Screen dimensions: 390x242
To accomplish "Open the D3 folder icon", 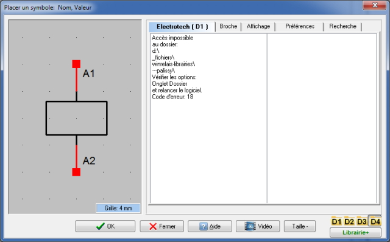I will [x=361, y=221].
